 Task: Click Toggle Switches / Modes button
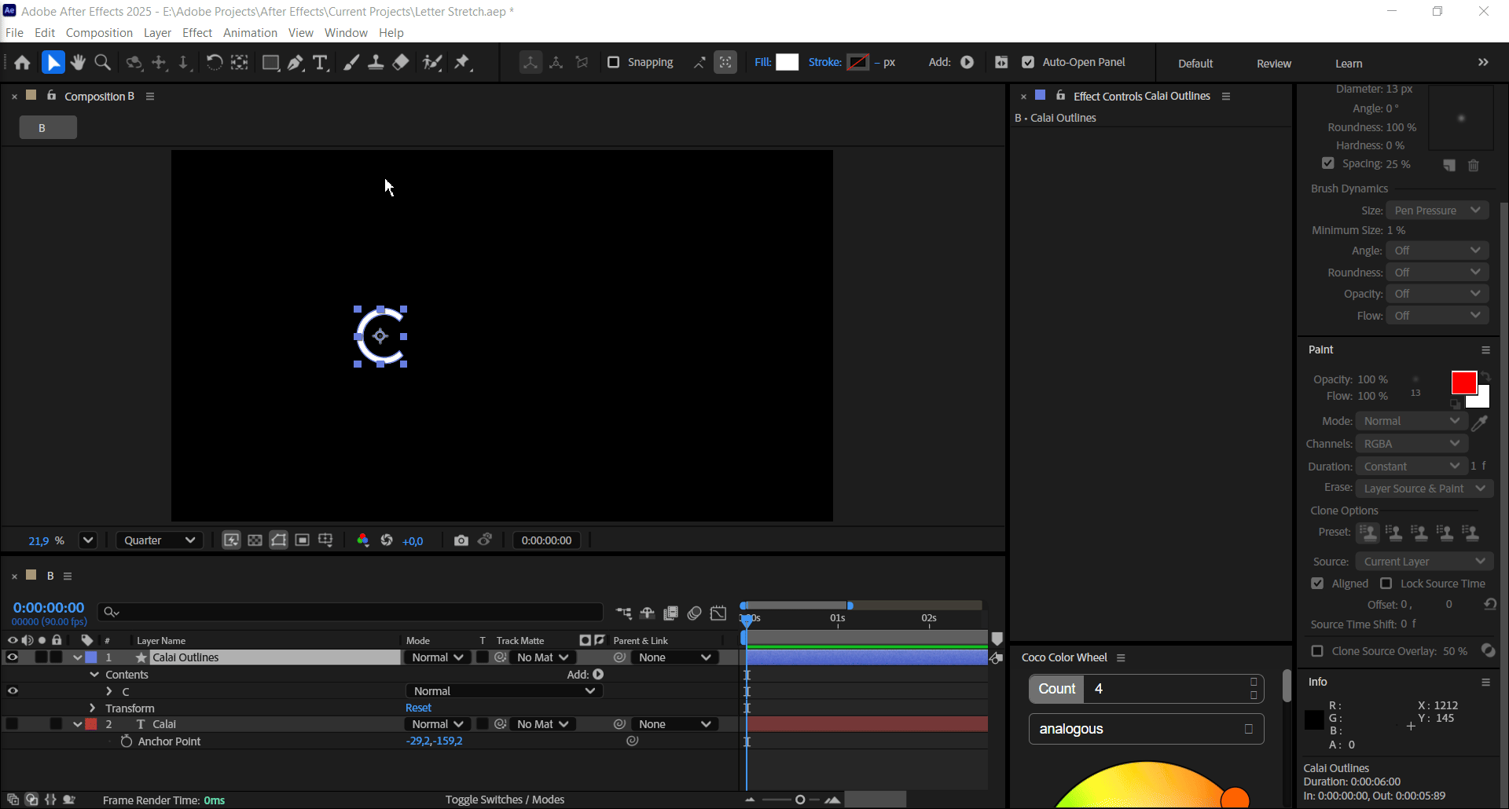pyautogui.click(x=505, y=800)
